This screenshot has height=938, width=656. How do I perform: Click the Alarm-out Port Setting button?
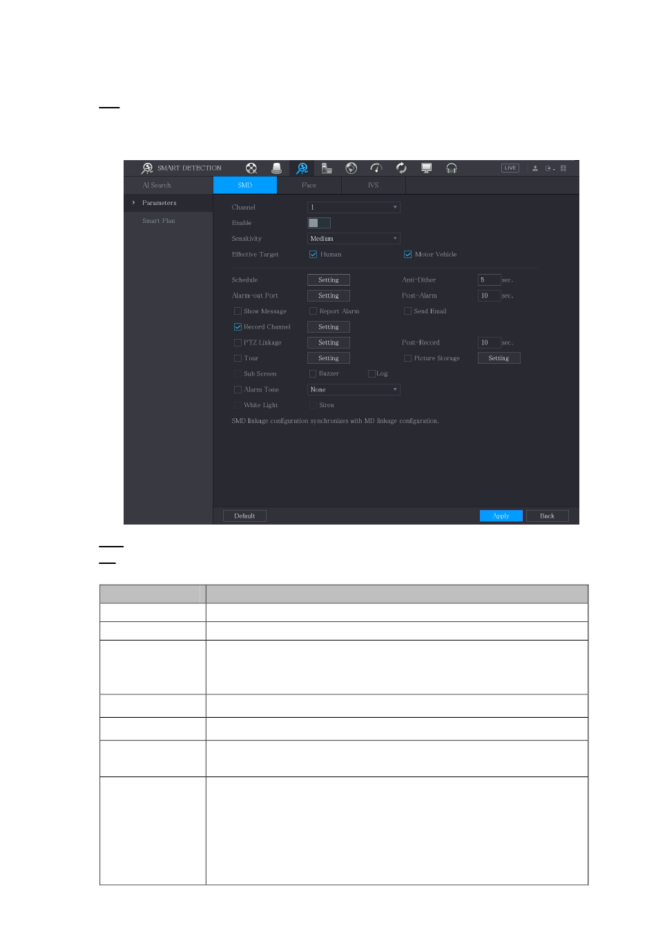[x=329, y=295]
